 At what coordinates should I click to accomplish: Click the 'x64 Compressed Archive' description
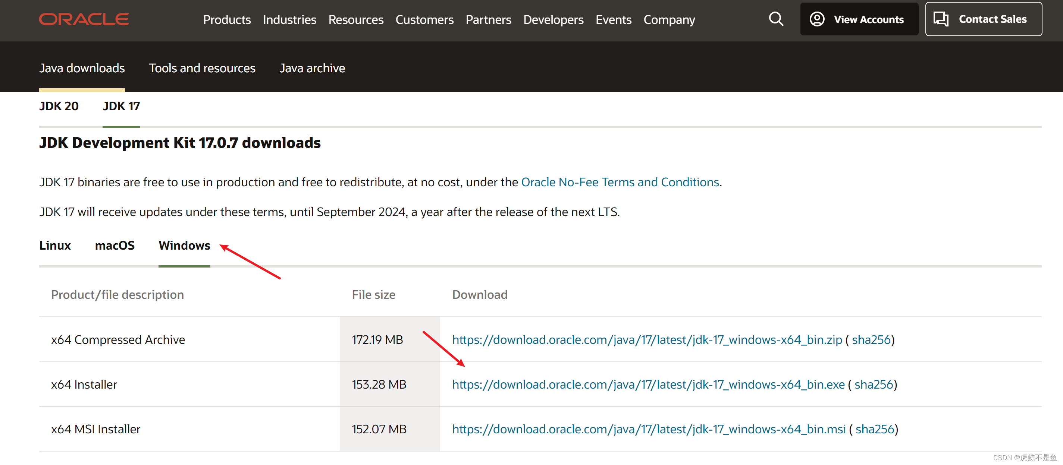[118, 340]
